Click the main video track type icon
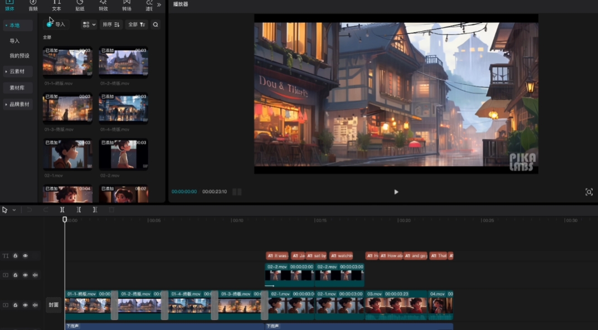Screen dimensions: 598x330 6,305
